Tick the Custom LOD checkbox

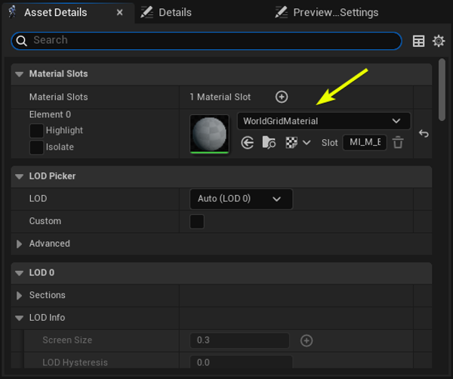pos(197,222)
